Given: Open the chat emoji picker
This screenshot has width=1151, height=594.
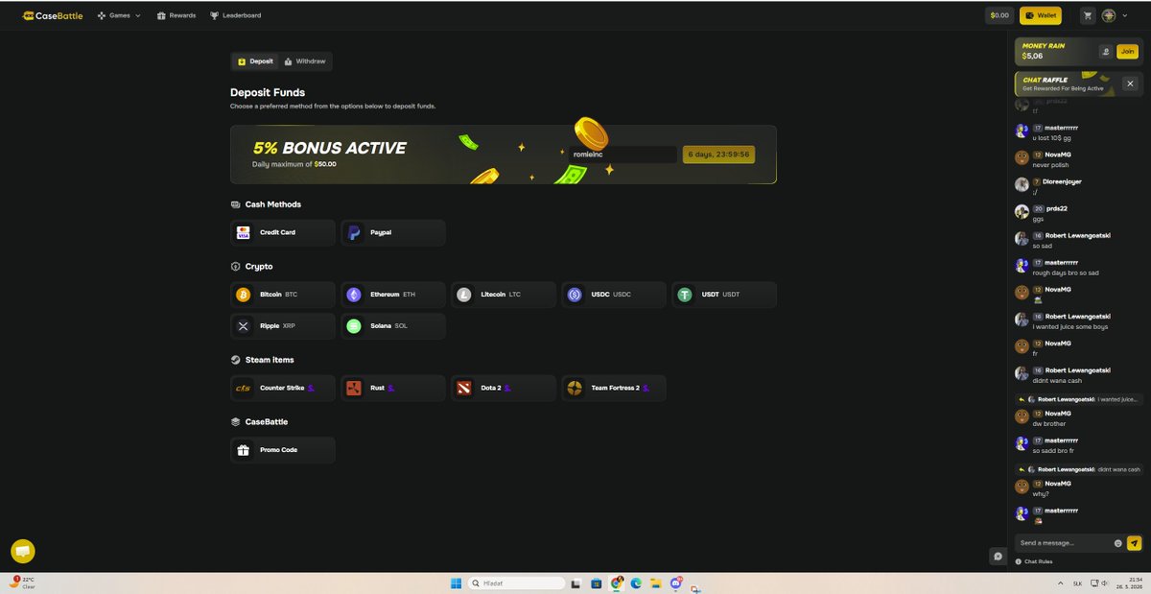Looking at the screenshot, I should click(1118, 543).
